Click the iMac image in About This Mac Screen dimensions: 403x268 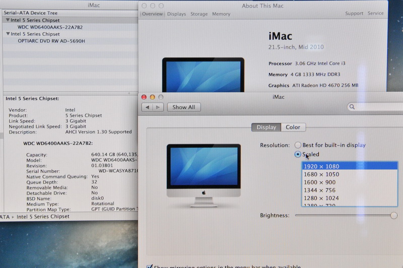[203, 75]
